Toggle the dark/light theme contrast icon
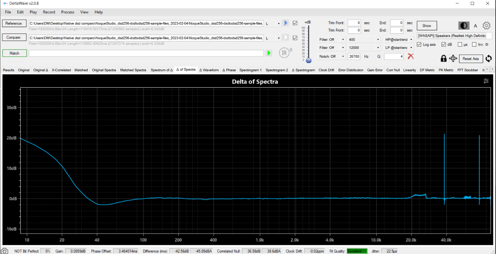496x254 pixels. (x=464, y=26)
